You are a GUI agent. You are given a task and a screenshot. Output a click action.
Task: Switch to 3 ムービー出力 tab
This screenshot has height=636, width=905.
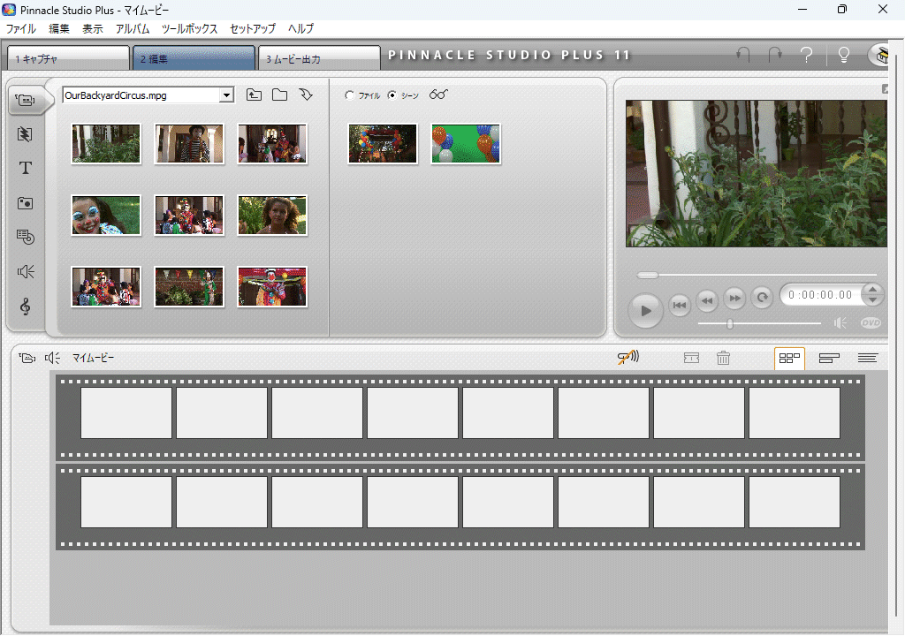click(x=319, y=58)
